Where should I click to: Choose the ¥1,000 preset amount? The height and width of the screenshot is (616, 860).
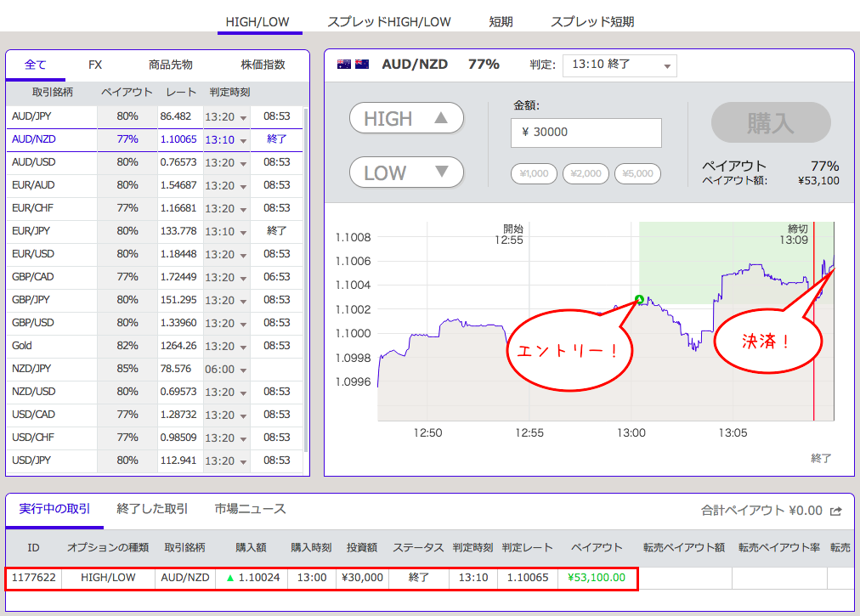coord(534,173)
